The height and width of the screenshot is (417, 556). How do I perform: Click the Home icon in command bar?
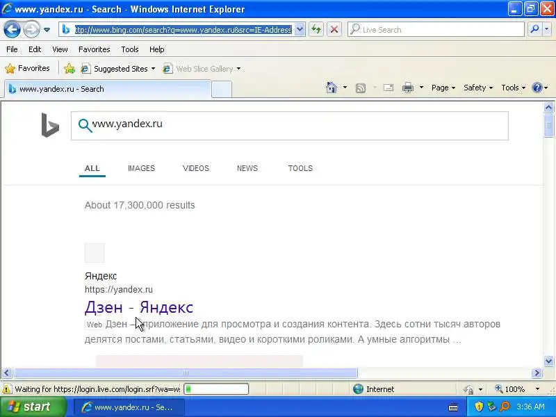coord(332,88)
